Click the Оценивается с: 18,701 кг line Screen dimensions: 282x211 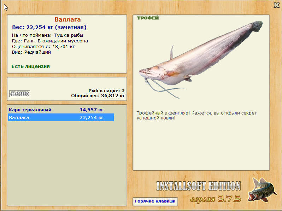click(x=43, y=47)
